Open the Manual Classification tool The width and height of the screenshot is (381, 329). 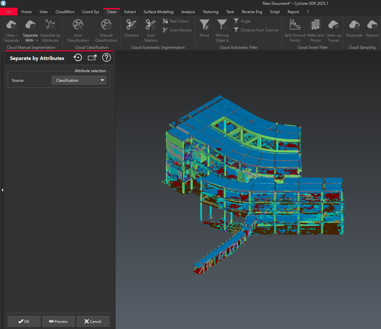pos(106,25)
